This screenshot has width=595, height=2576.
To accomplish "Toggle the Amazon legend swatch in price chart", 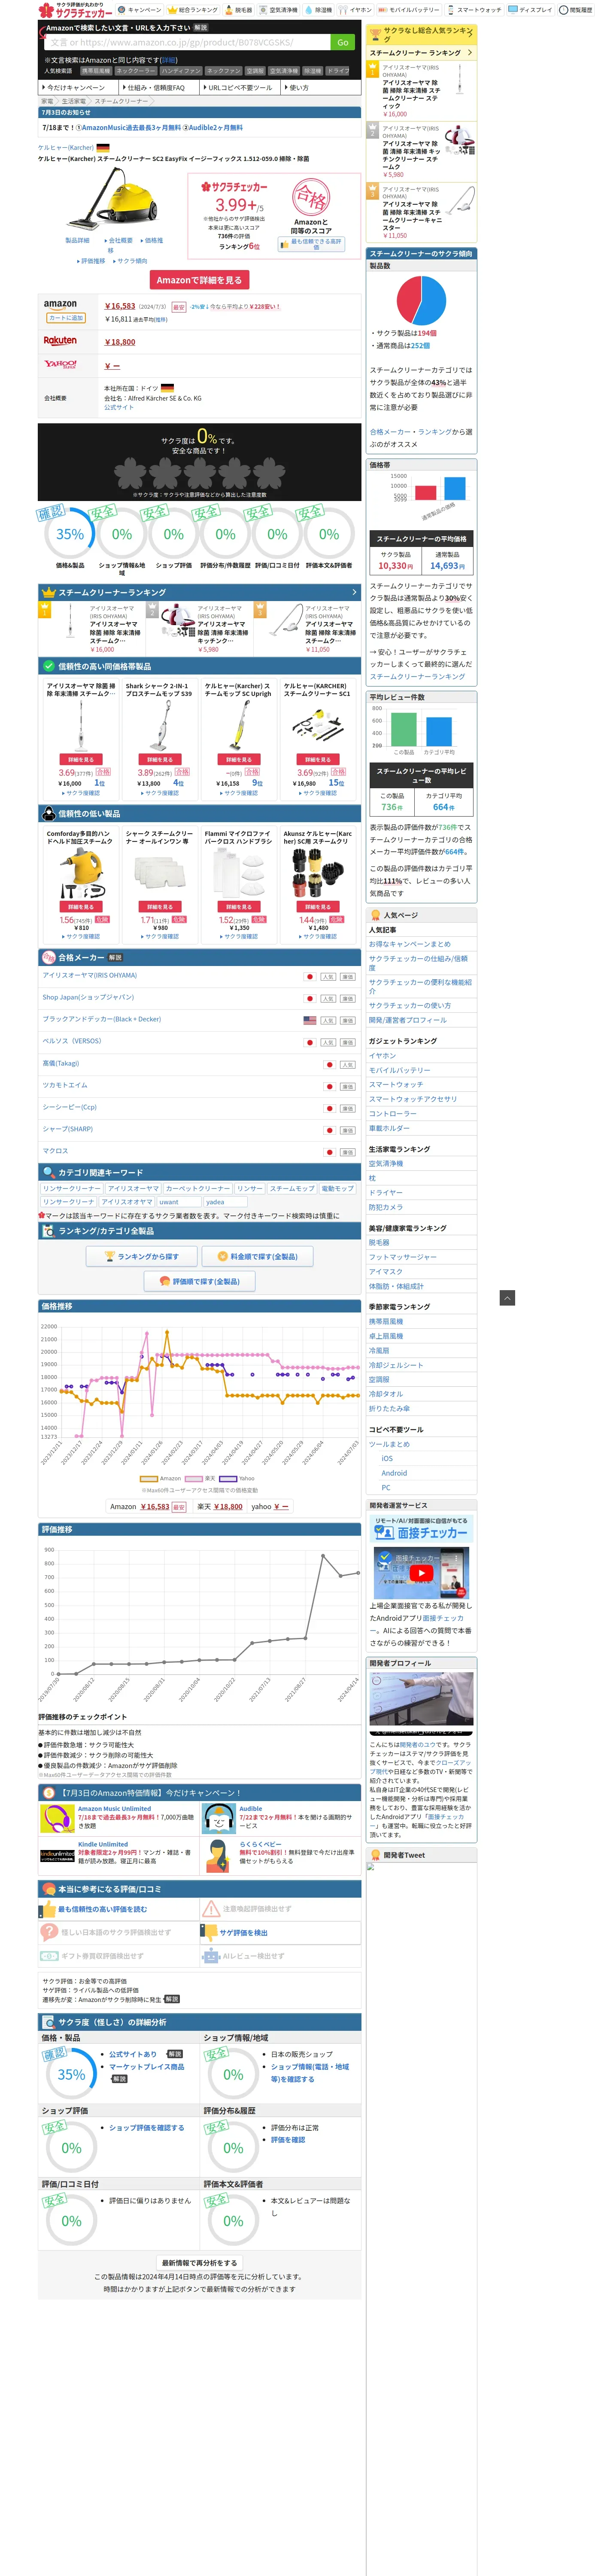I will pyautogui.click(x=149, y=1478).
